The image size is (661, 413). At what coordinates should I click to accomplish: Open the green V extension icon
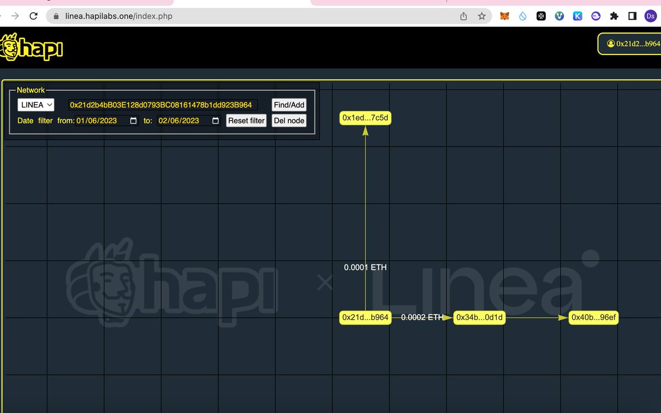559,16
